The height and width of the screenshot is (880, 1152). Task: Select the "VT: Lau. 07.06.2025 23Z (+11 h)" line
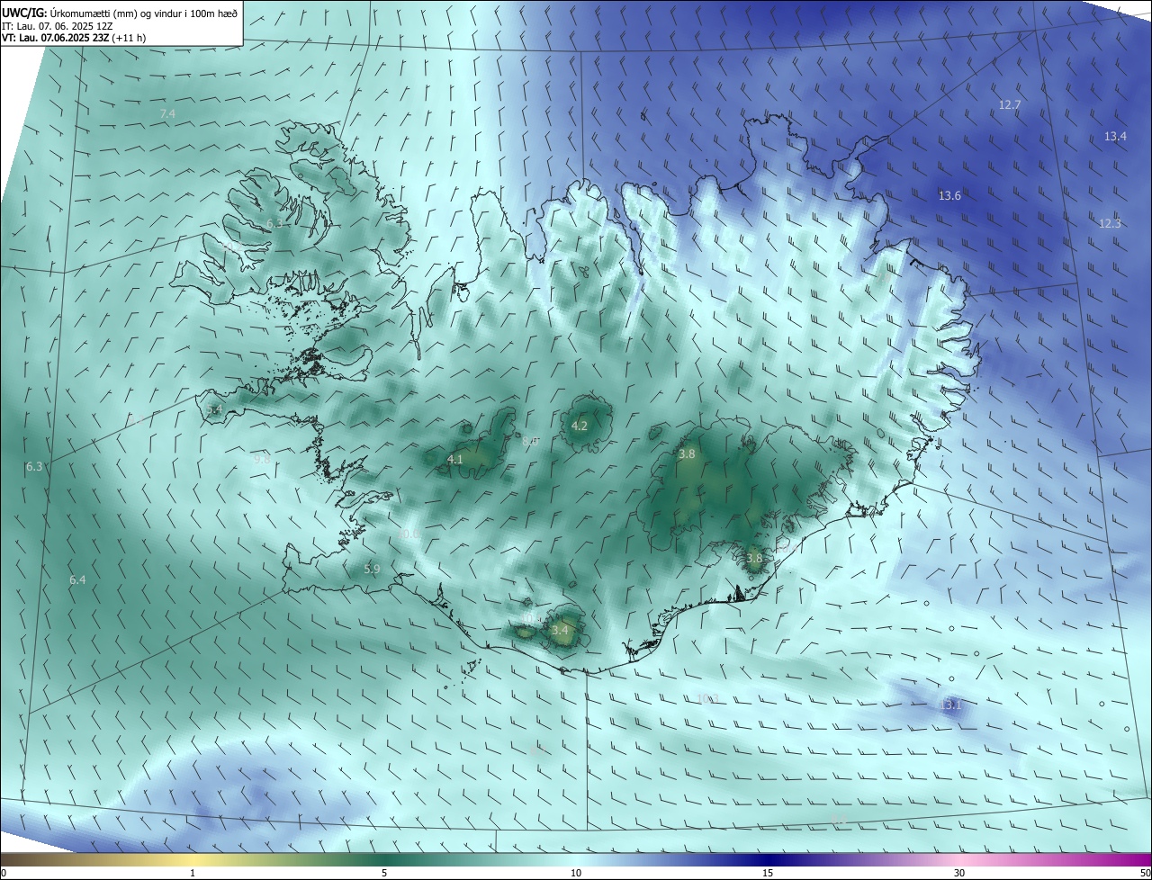(74, 38)
